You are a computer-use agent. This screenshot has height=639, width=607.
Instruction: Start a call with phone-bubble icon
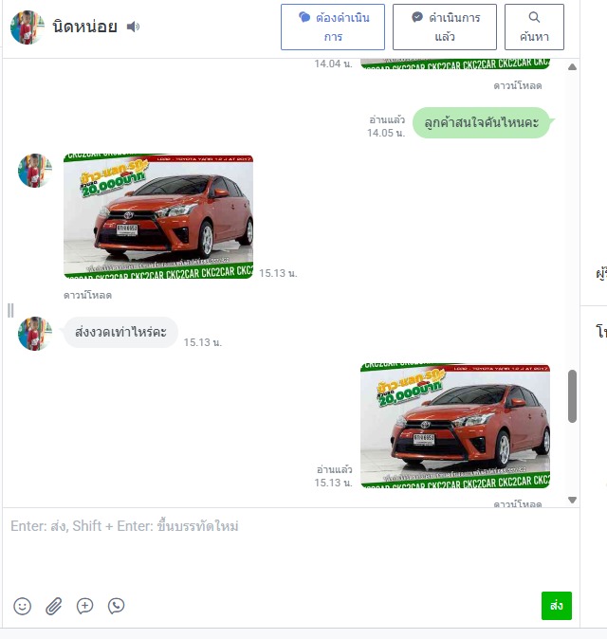(x=116, y=606)
